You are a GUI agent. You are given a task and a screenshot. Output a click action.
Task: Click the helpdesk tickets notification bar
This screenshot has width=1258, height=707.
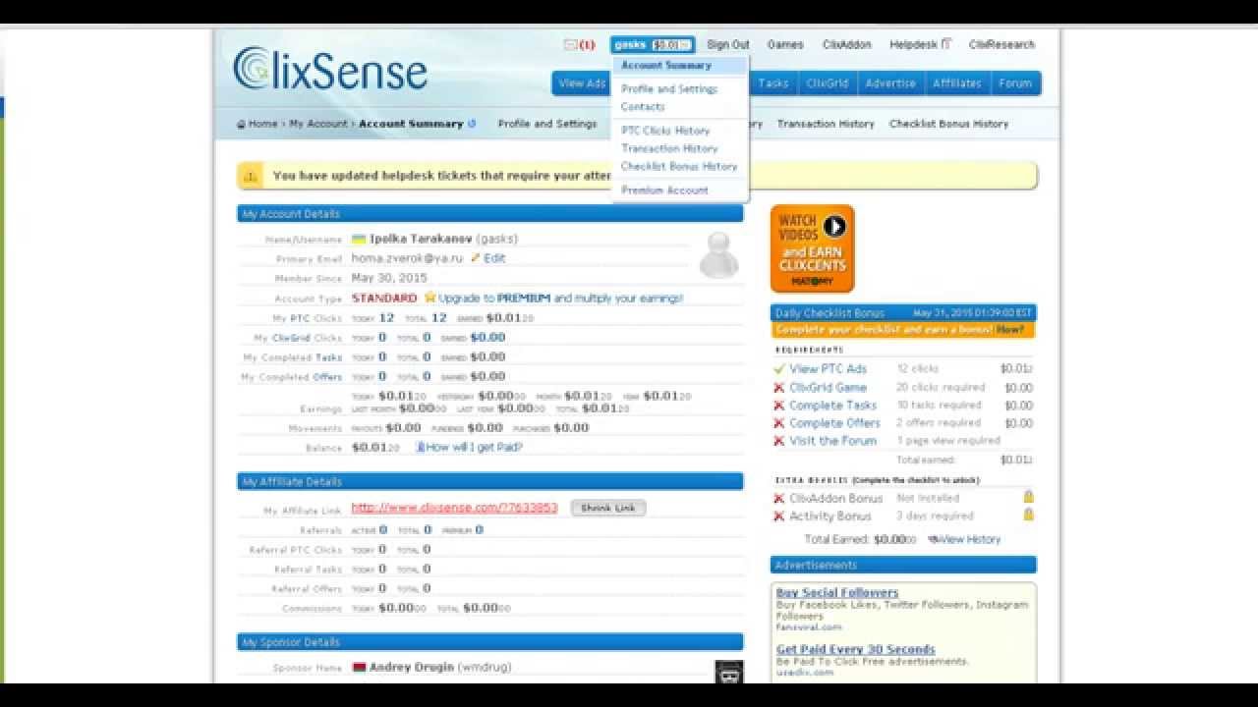(x=637, y=176)
